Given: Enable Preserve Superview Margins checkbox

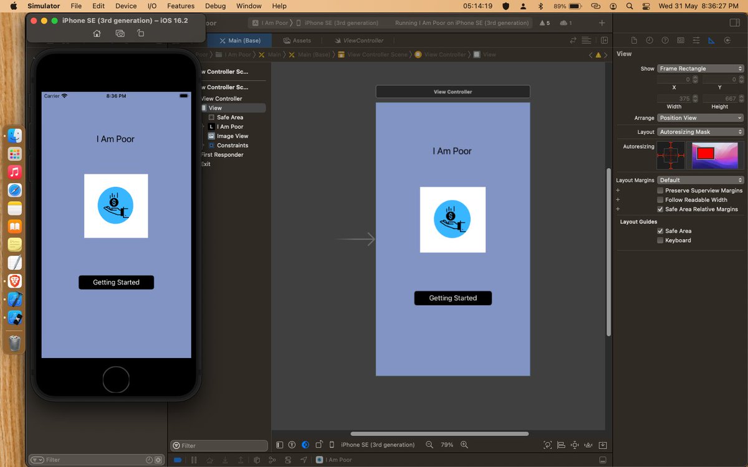Looking at the screenshot, I should pos(659,190).
